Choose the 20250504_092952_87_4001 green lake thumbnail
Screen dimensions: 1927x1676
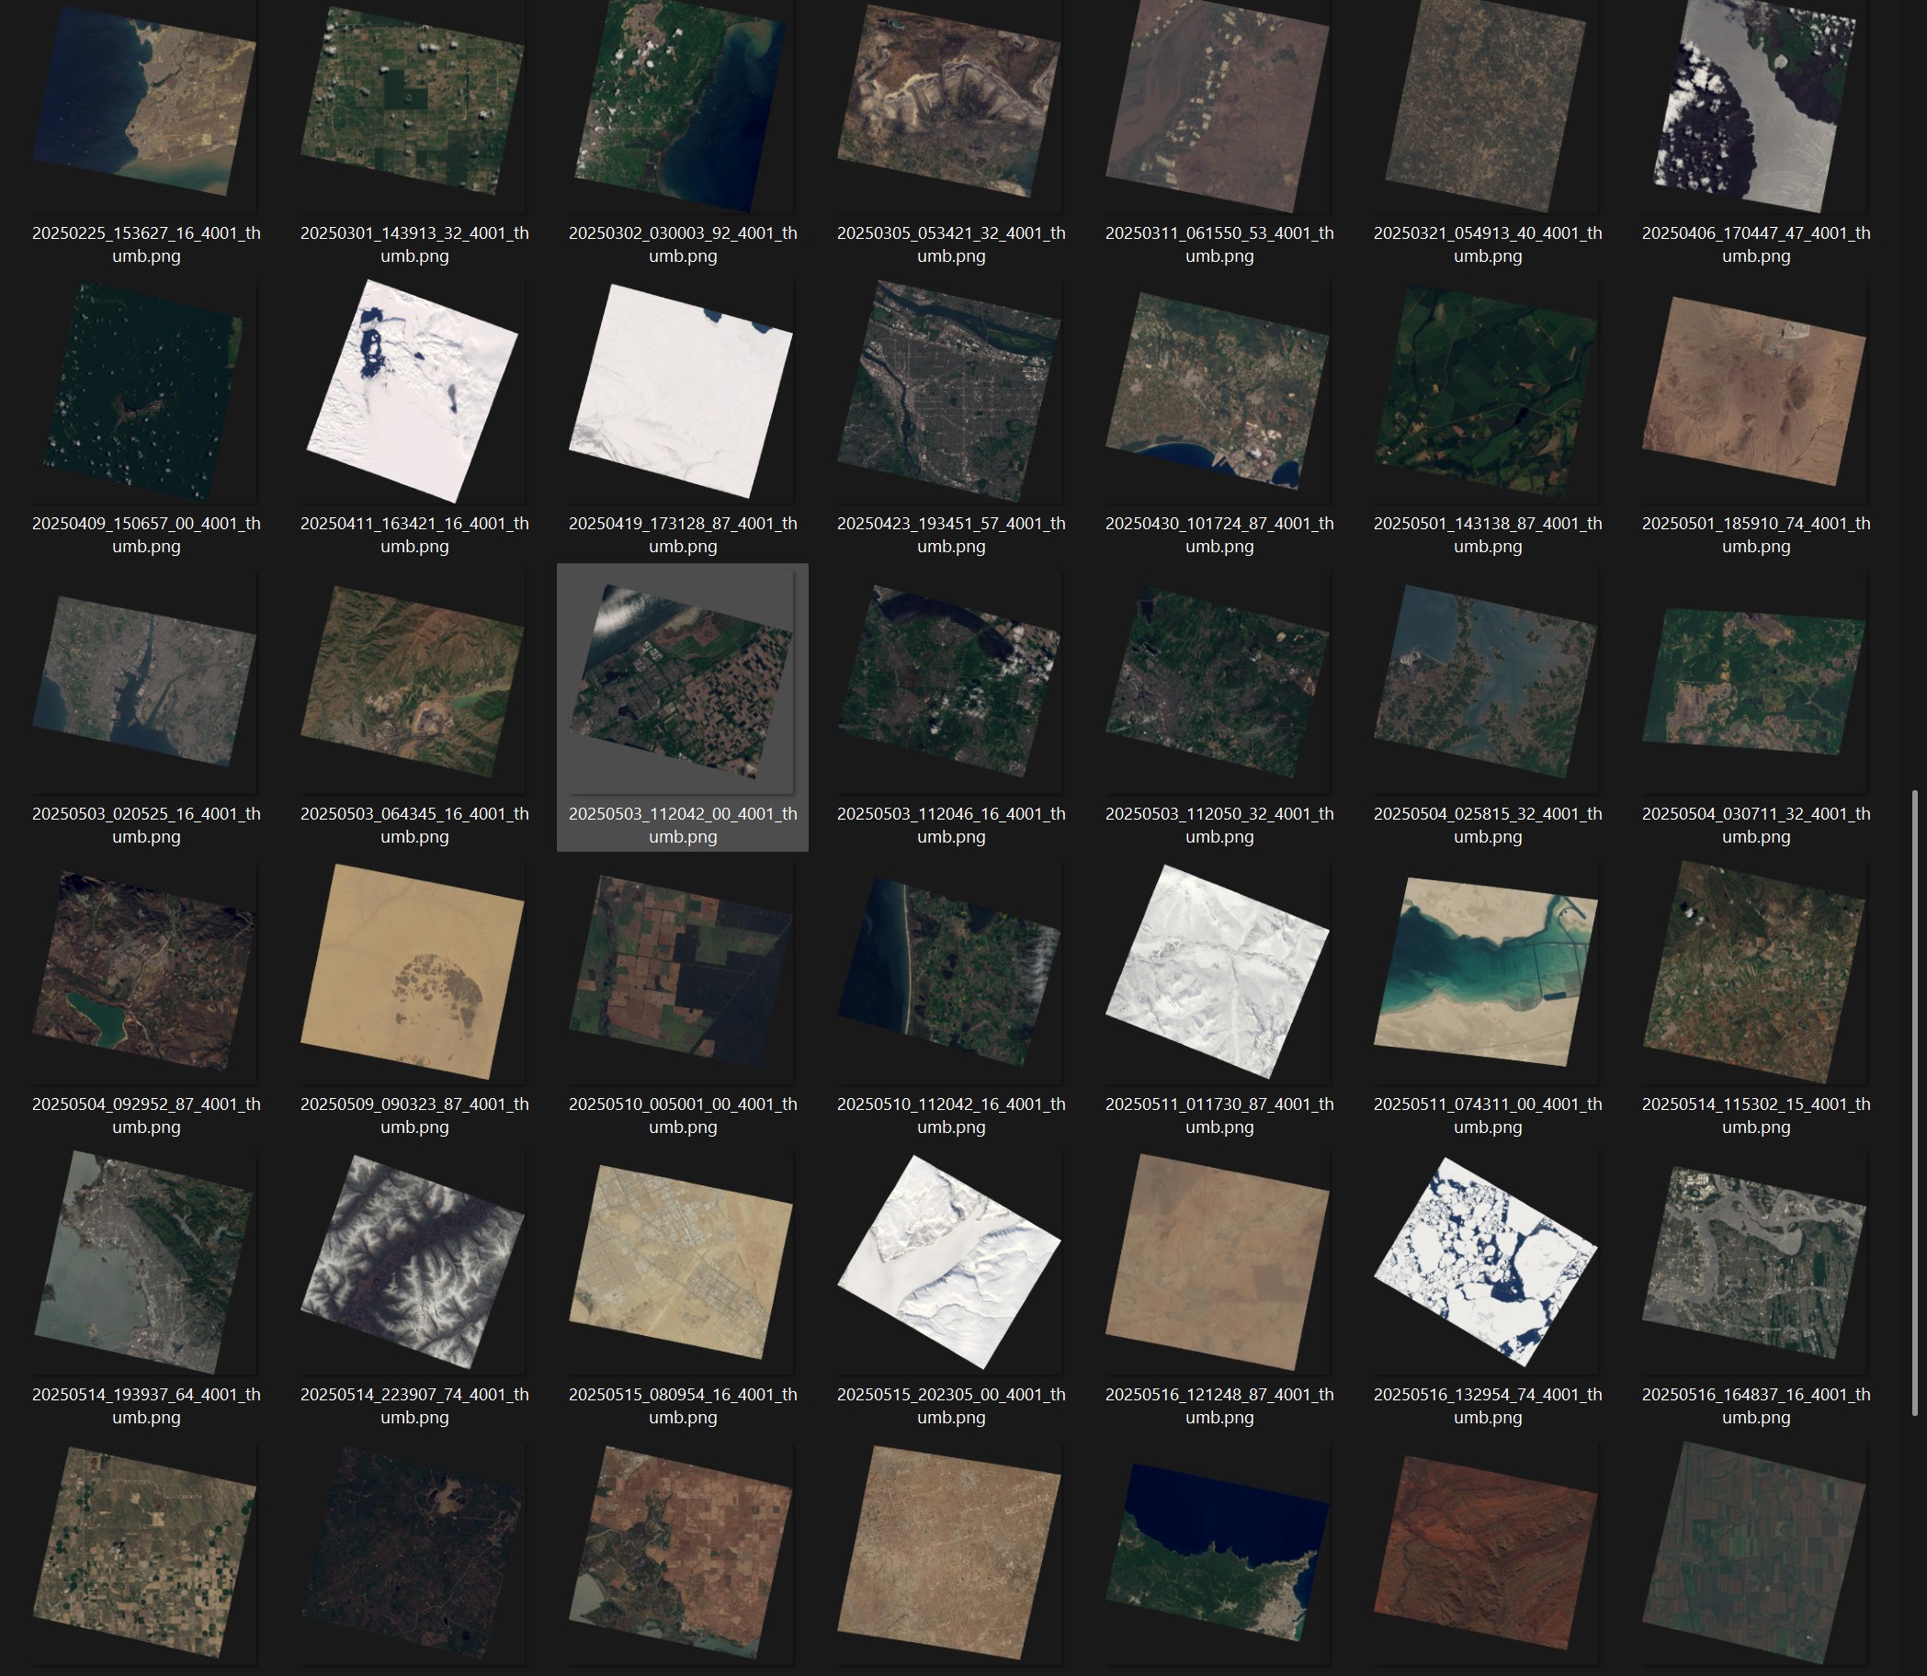[145, 972]
